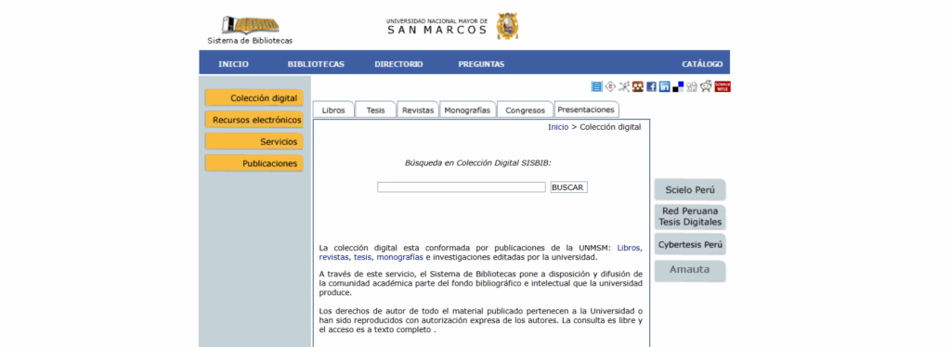Screen dimensions: 951x347
Task: Click the Reddit alien share icon
Action: 706,86
